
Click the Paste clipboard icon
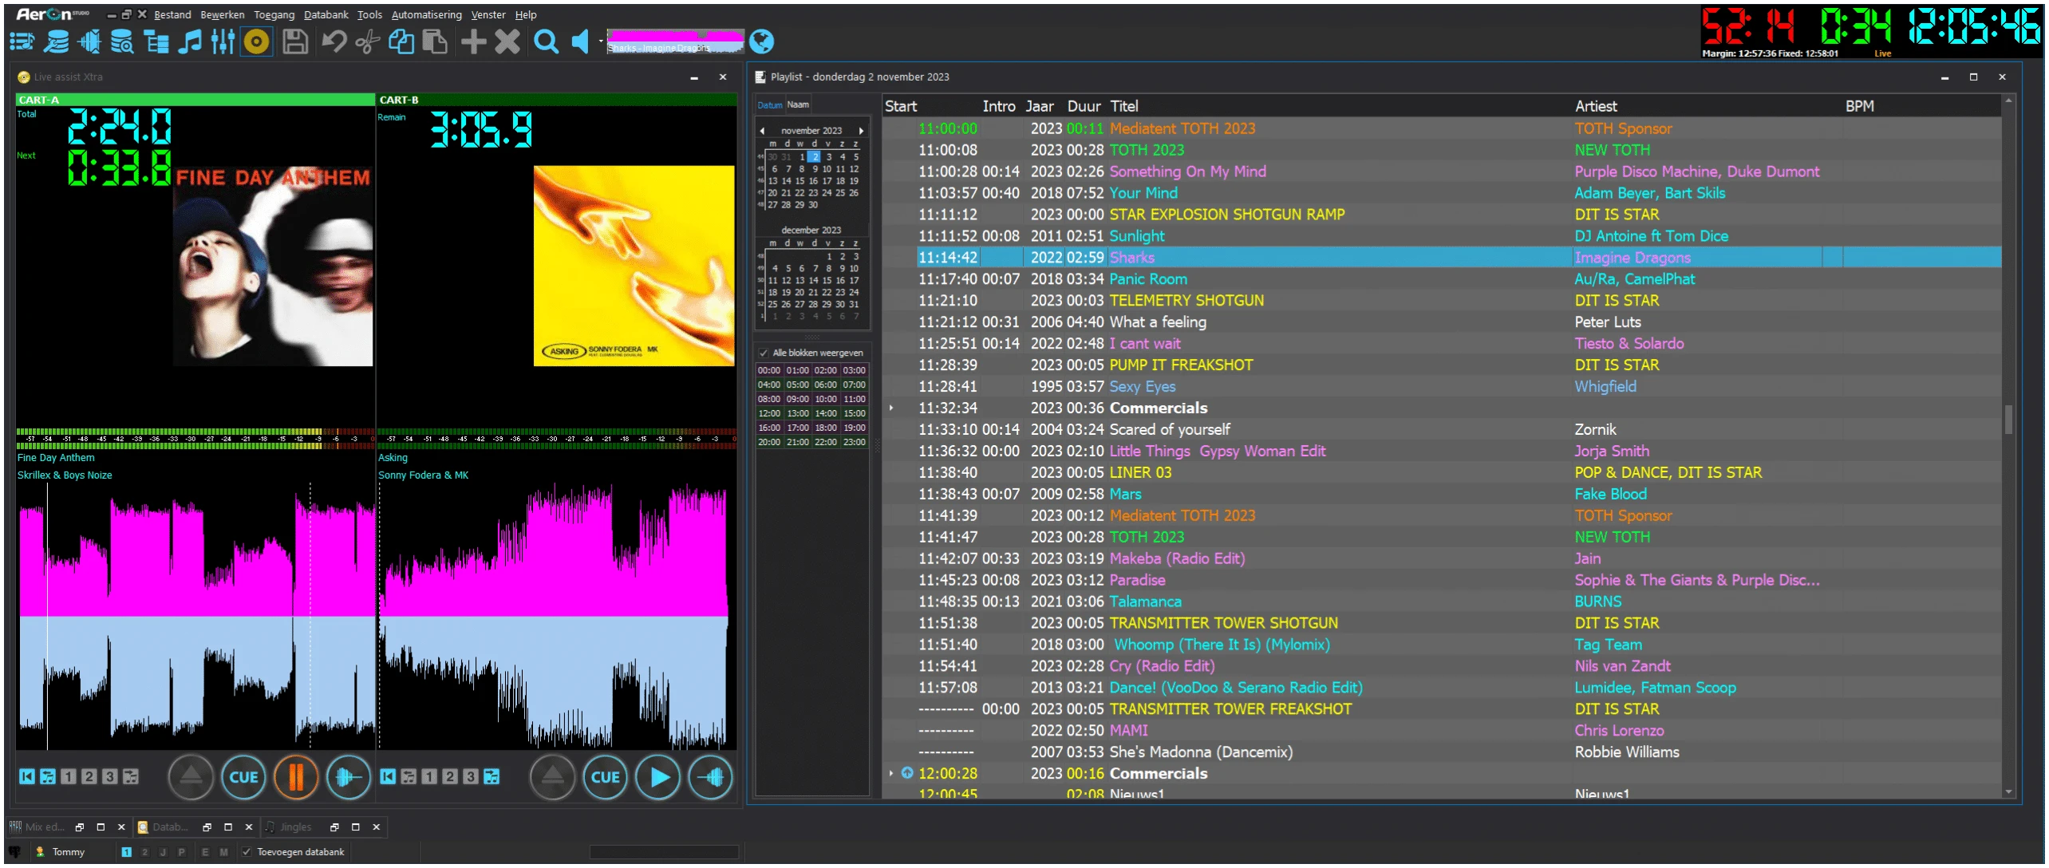point(434,41)
